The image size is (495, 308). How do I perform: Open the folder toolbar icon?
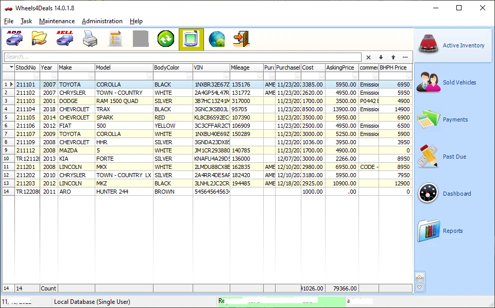40,39
